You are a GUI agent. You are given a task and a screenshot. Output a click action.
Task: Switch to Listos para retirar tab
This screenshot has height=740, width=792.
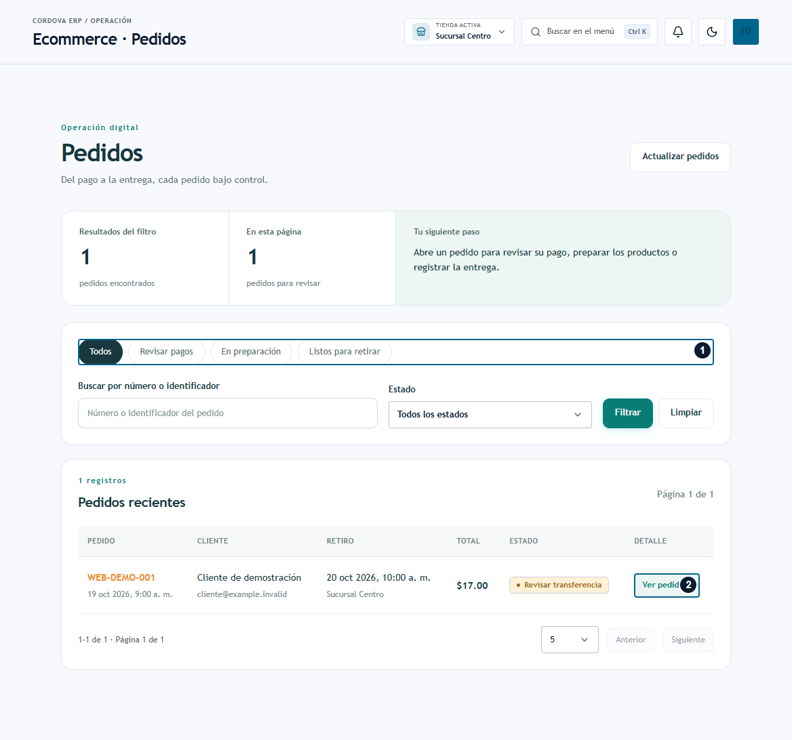pos(344,352)
